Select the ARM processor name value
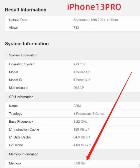140x168 pixels. tap(77, 106)
